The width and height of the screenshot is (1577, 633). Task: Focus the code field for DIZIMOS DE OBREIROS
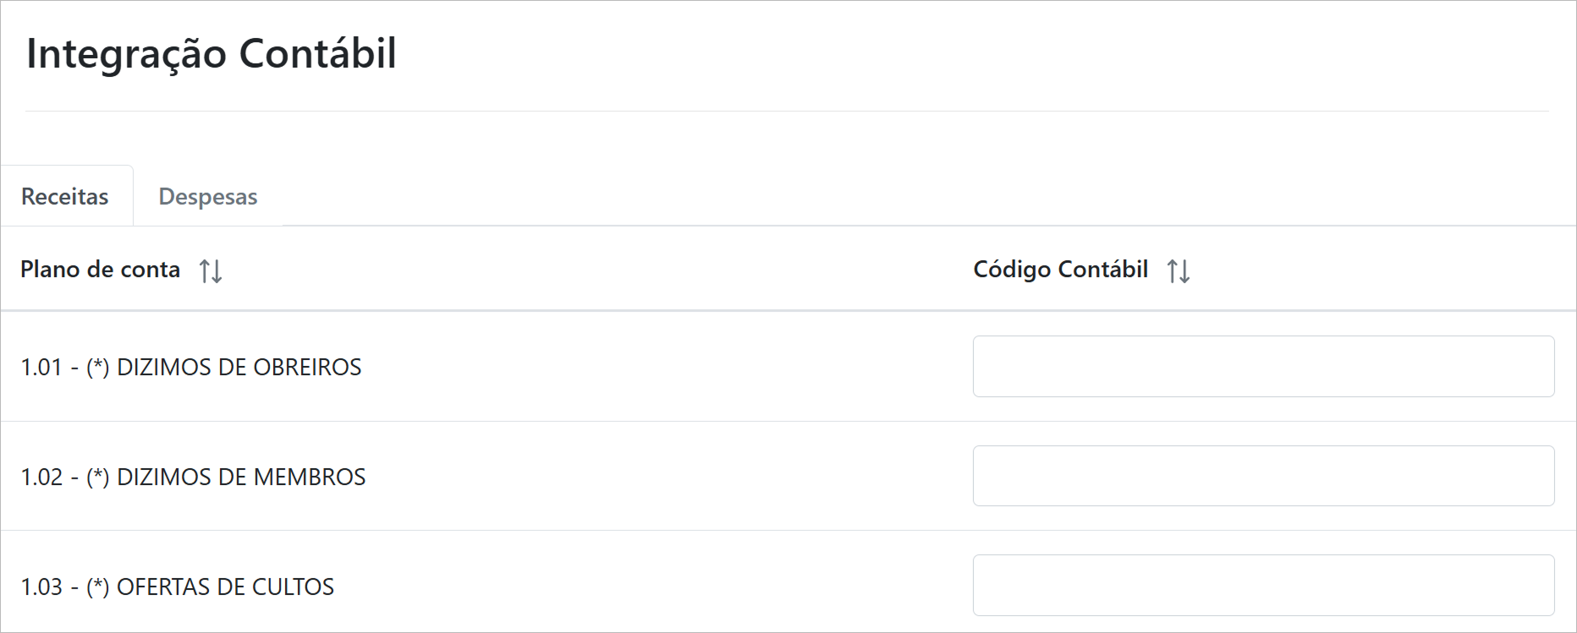(x=1263, y=367)
